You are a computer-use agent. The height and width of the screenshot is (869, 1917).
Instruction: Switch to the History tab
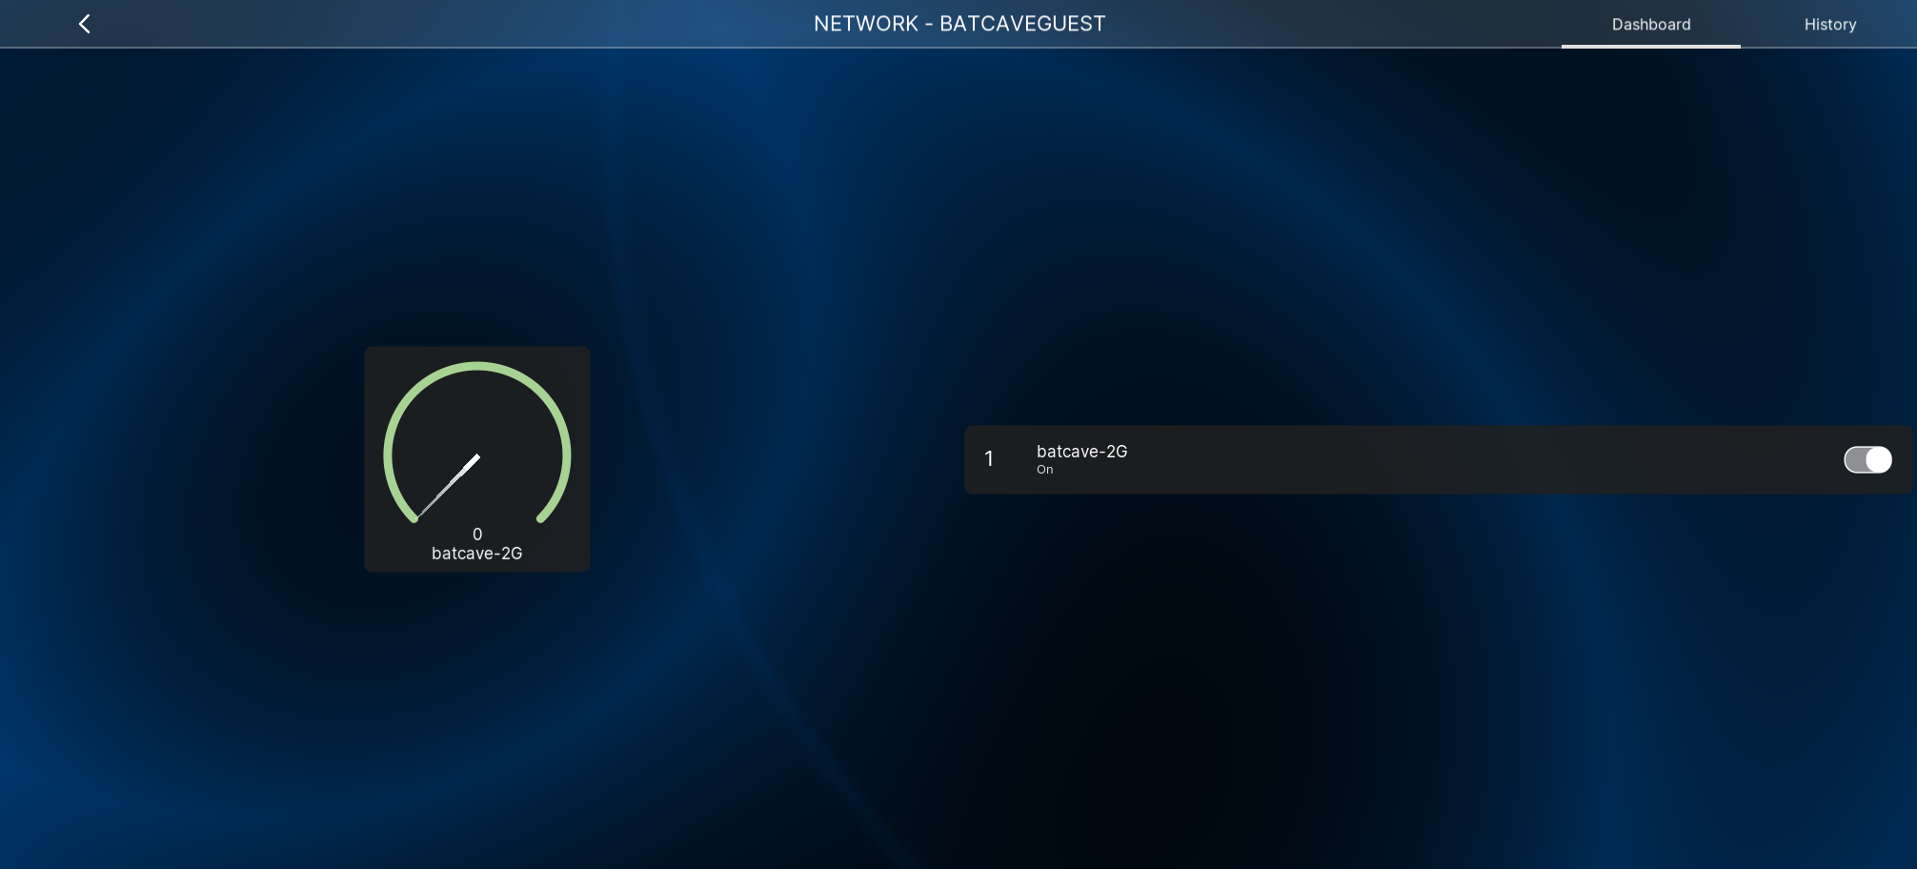coord(1829,25)
